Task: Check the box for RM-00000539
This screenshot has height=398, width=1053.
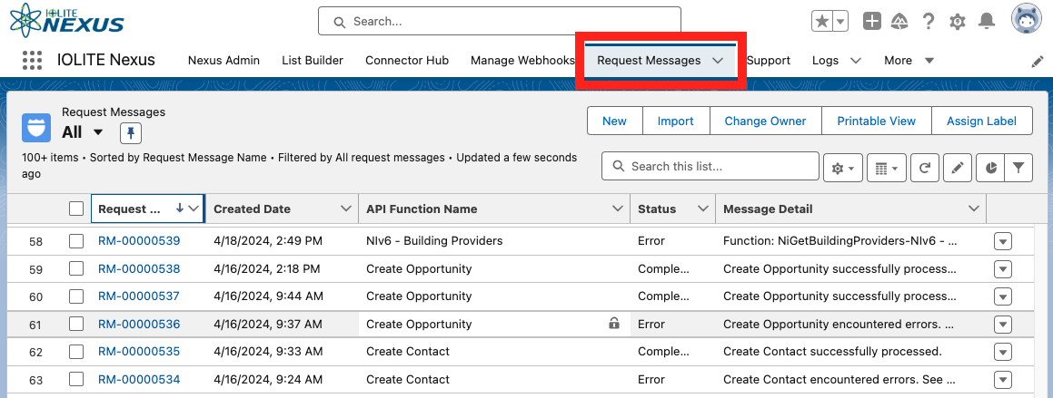Action: coord(76,240)
